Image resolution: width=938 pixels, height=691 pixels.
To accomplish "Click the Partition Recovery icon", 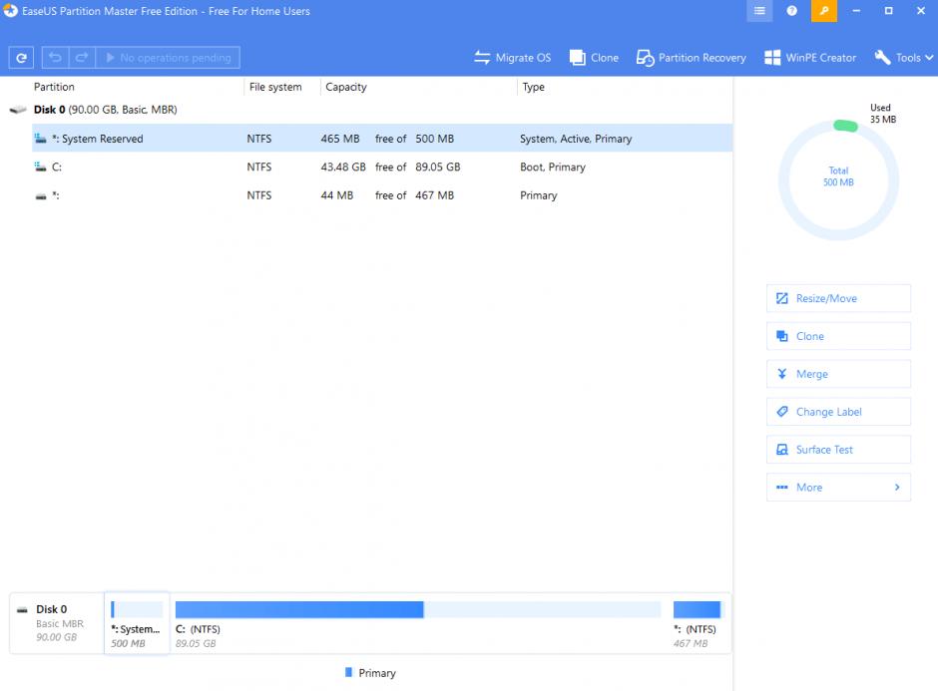I will click(x=645, y=58).
